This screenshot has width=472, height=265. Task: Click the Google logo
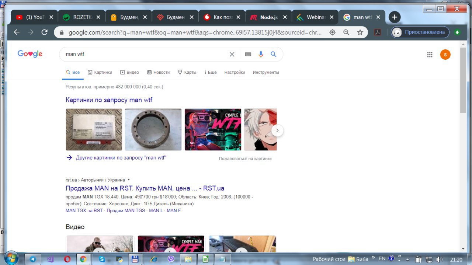[x=30, y=54]
